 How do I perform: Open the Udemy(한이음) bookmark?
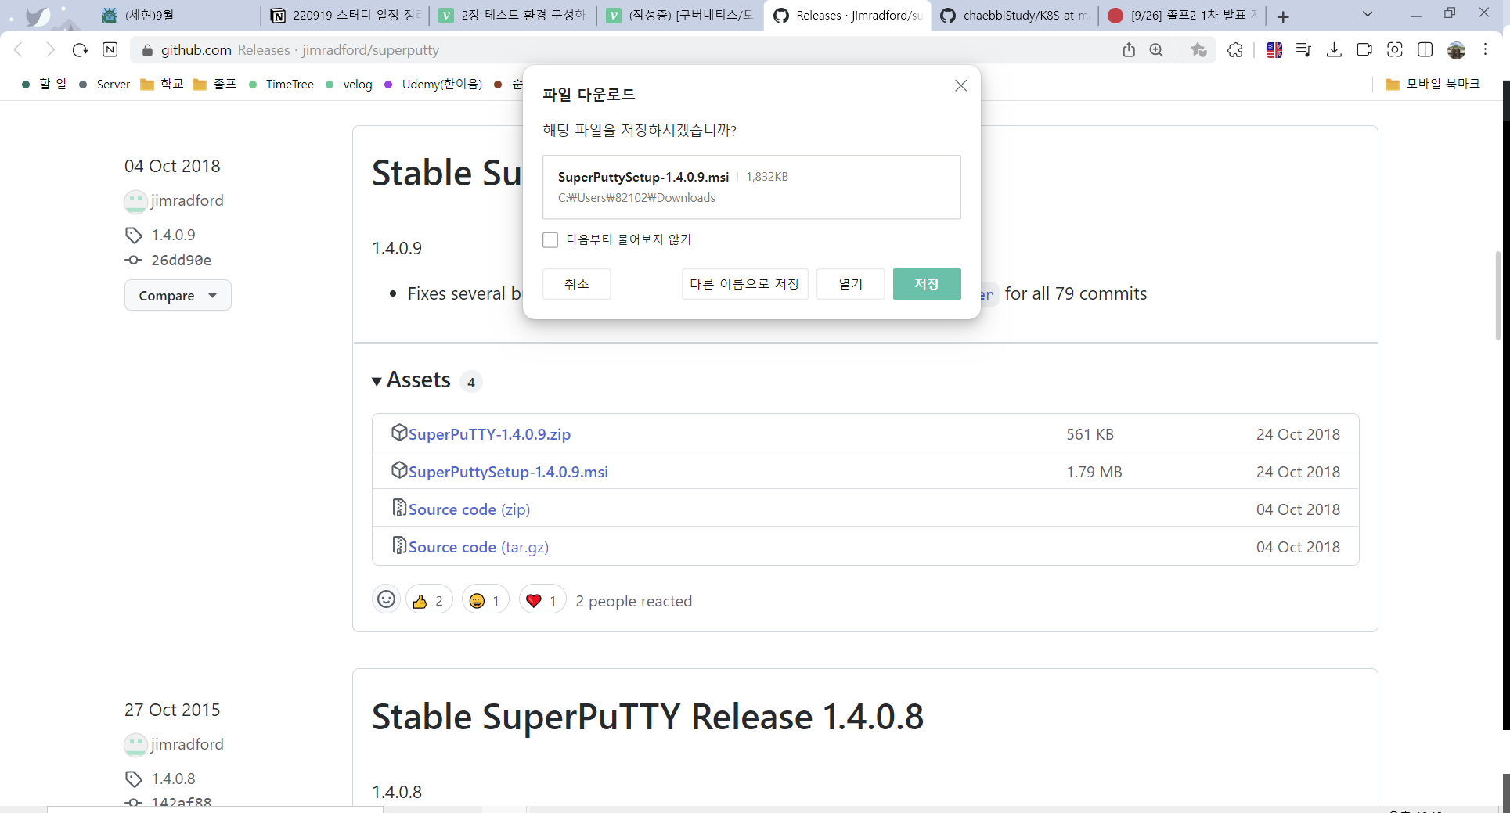tap(433, 84)
